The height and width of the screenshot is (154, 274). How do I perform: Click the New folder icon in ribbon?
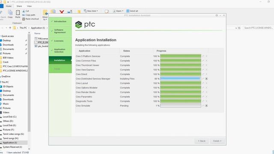pyautogui.click(x=79, y=12)
